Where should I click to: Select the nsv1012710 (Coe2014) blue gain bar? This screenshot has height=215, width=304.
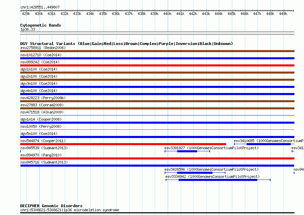tap(157, 58)
